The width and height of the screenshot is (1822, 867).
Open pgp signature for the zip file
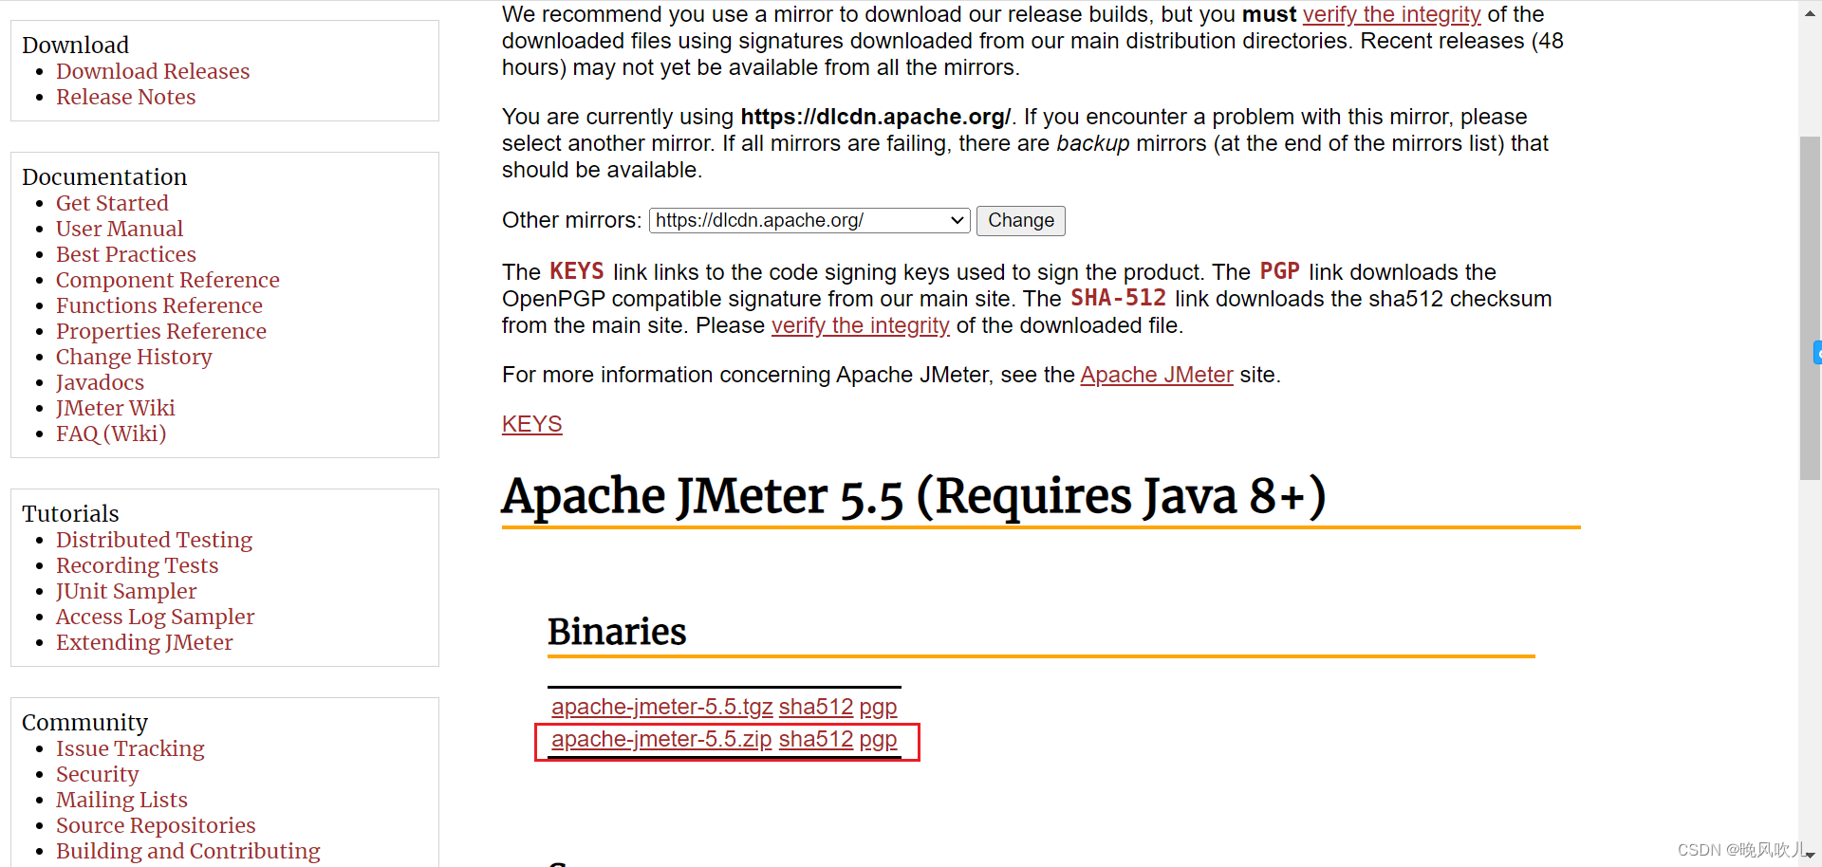[x=878, y=739]
